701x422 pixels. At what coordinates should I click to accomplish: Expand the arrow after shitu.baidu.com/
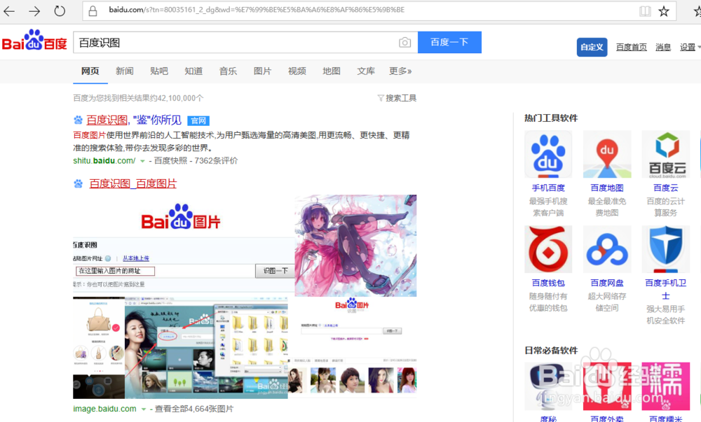click(142, 161)
